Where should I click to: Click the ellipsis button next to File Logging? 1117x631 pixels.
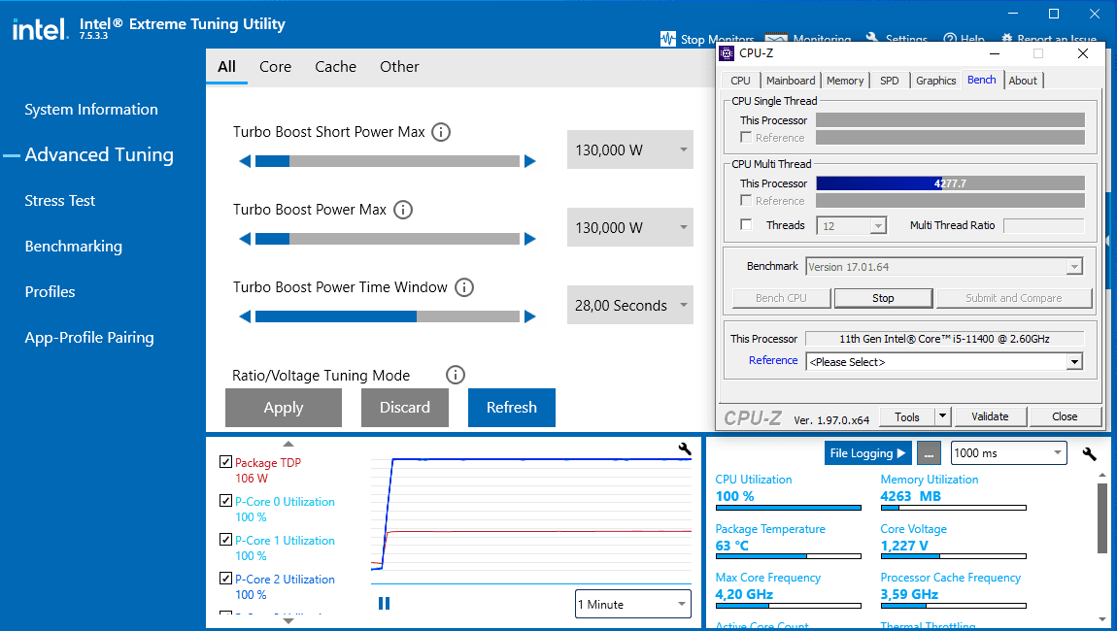929,453
